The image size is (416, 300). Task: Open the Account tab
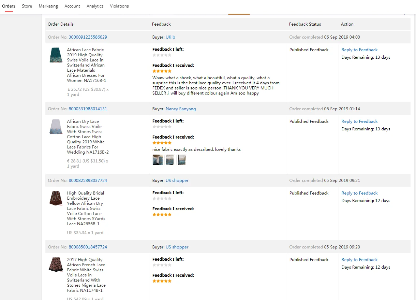tap(72, 6)
